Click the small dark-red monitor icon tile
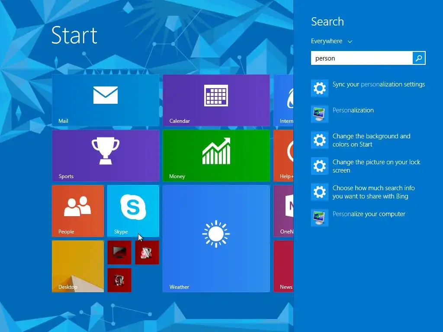This screenshot has width=443, height=332. 119,252
